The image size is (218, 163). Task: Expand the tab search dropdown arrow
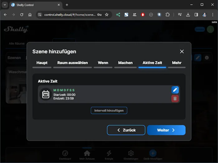pyautogui.click(x=5, y=5)
